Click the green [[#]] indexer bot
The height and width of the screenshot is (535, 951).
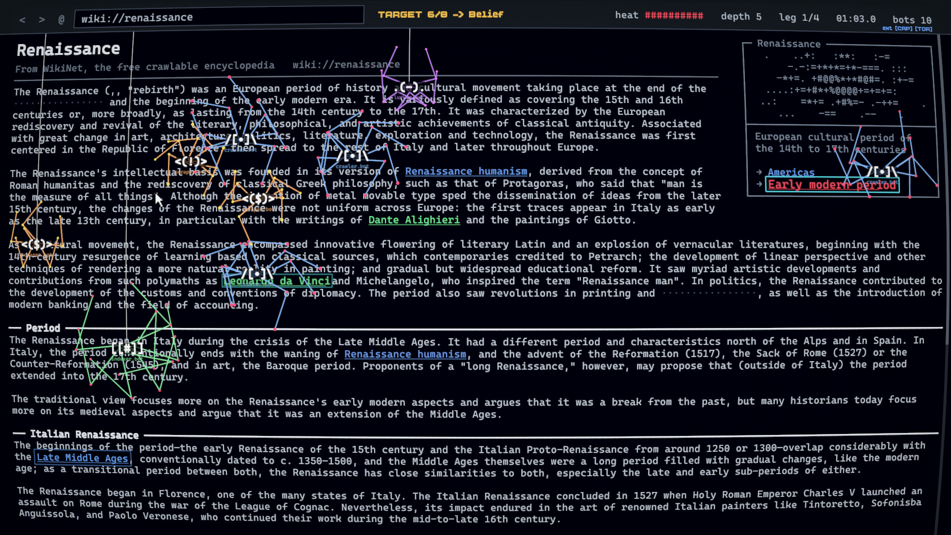pyautogui.click(x=127, y=348)
